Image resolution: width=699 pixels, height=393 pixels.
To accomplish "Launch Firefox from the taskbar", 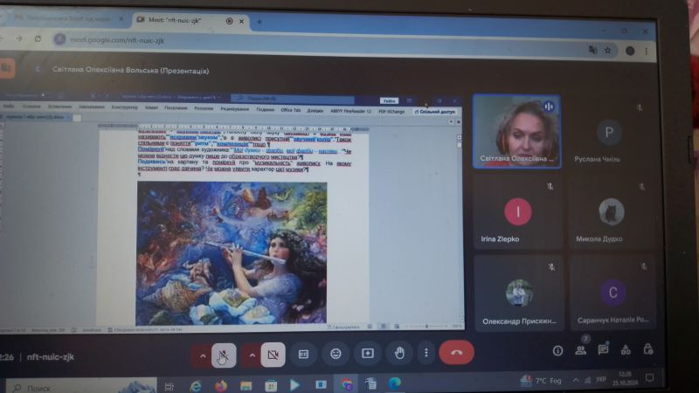I will (x=221, y=385).
